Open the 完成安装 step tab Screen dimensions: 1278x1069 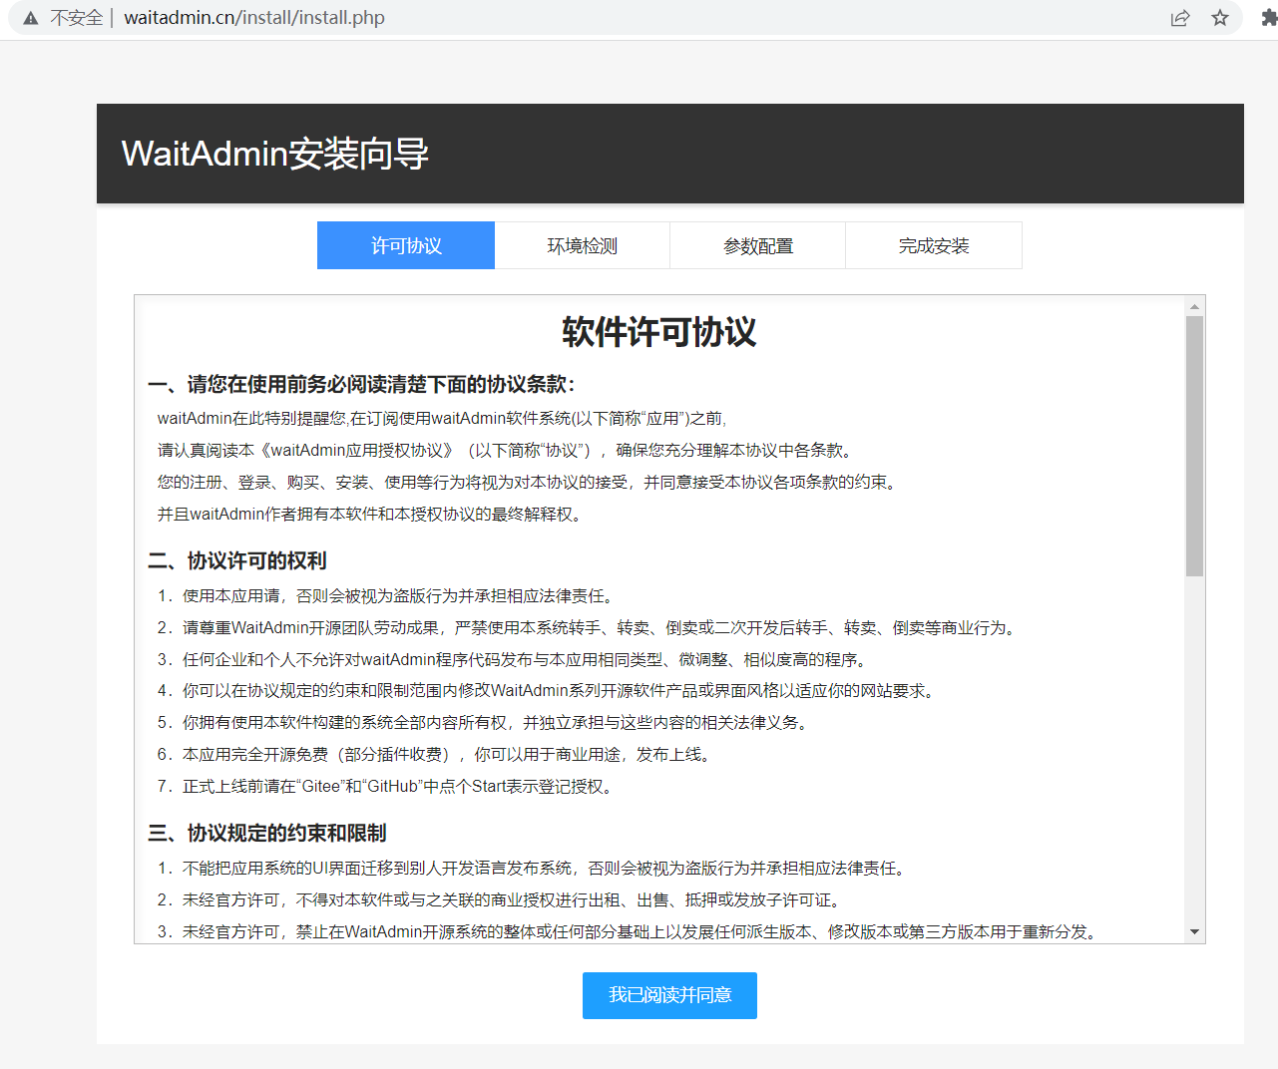(934, 245)
